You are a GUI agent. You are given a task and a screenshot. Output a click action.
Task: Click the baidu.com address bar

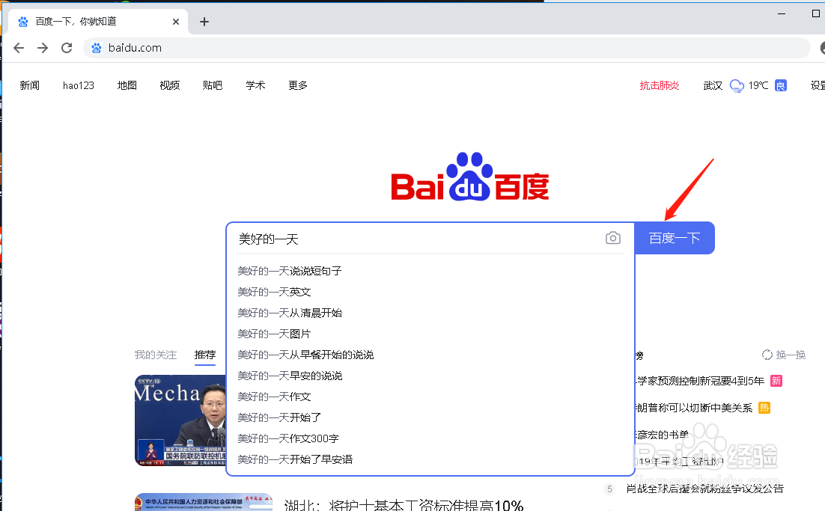click(x=446, y=48)
